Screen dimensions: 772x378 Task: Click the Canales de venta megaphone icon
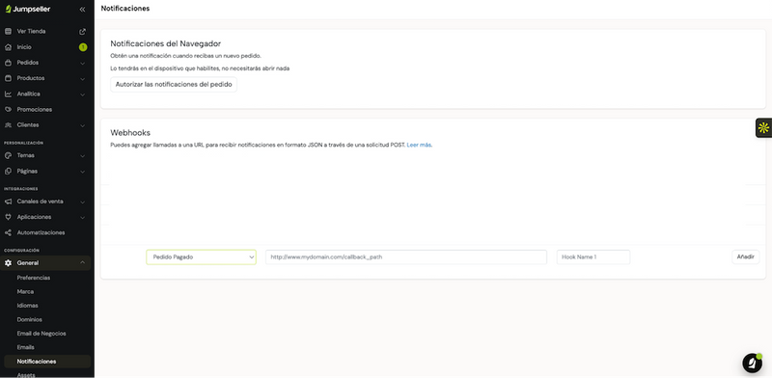pyautogui.click(x=8, y=202)
